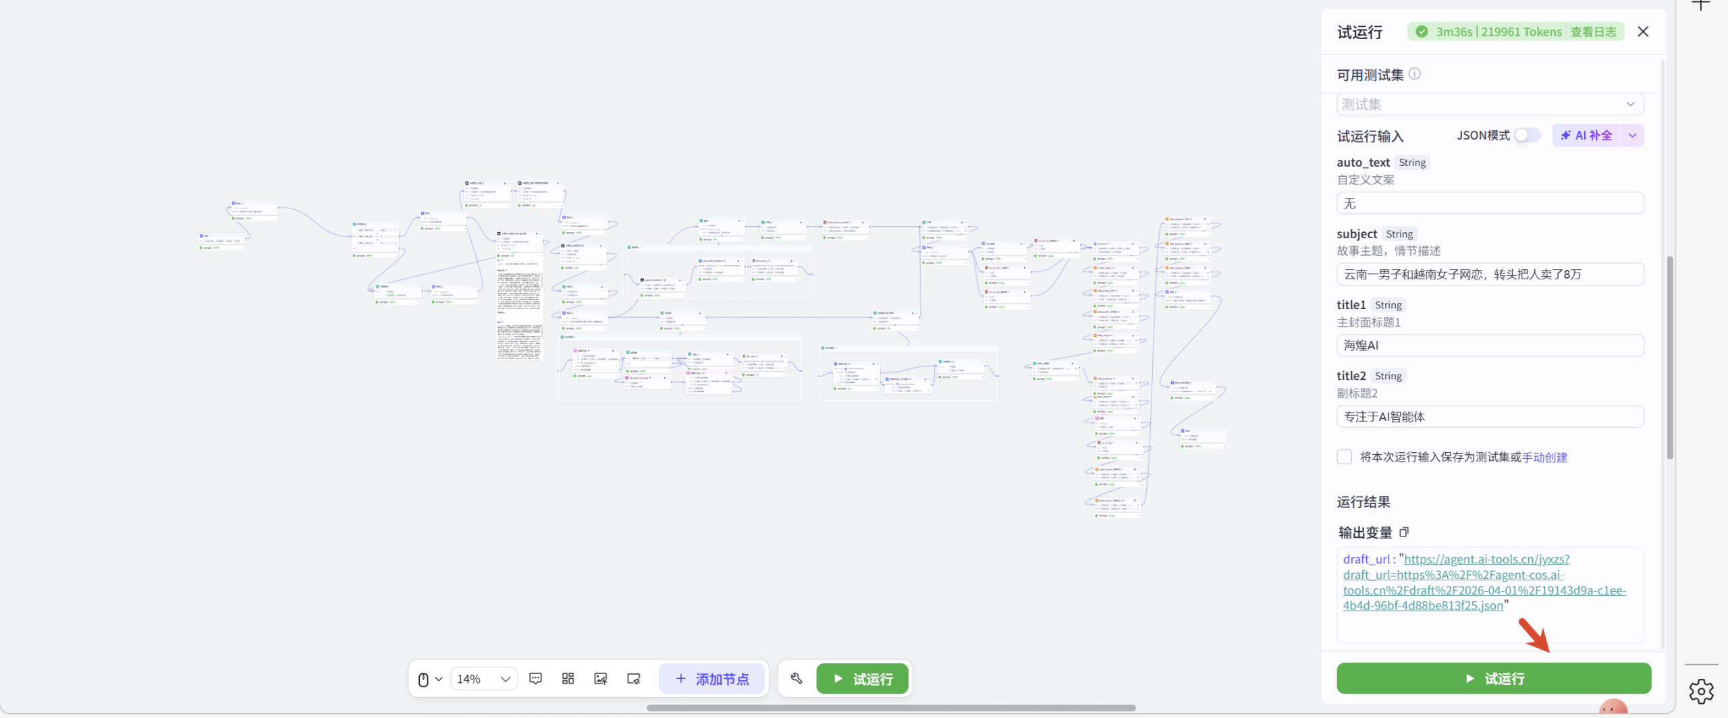Open 查看日志 to view run logs

pyautogui.click(x=1593, y=32)
